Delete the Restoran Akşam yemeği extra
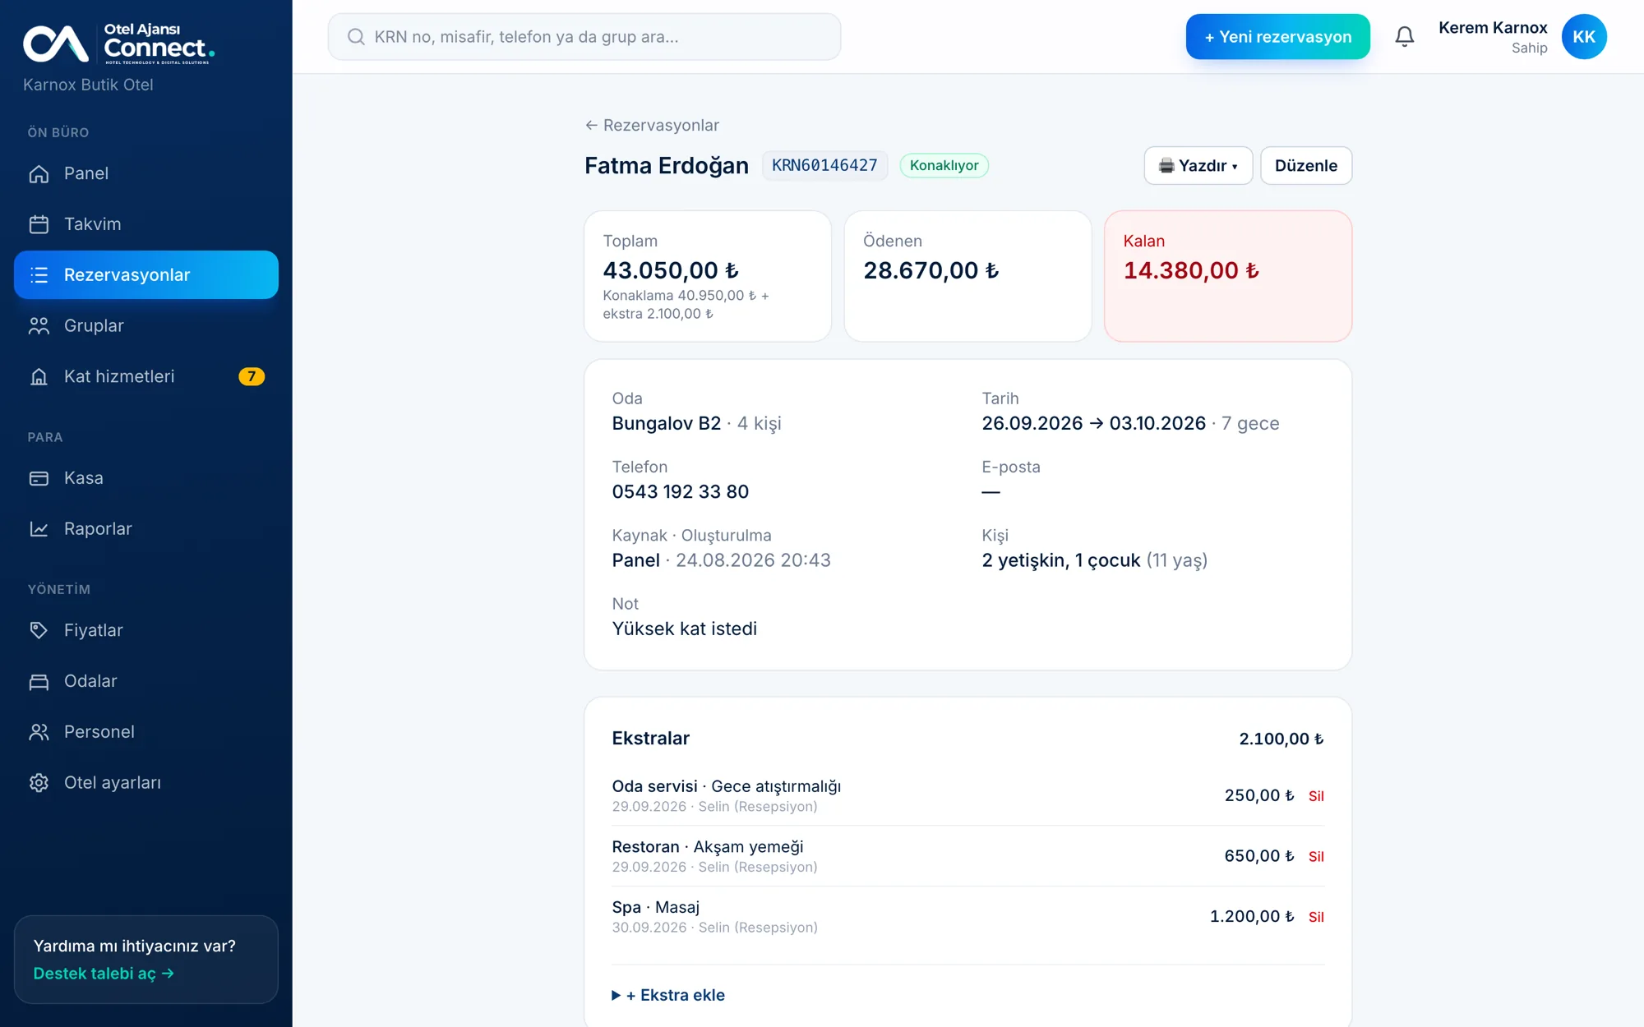The height and width of the screenshot is (1027, 1644). point(1316,857)
